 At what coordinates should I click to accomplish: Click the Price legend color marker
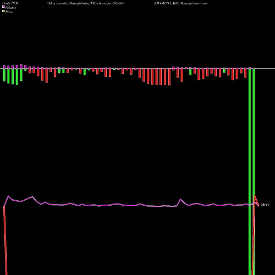pyautogui.click(x=3, y=11)
